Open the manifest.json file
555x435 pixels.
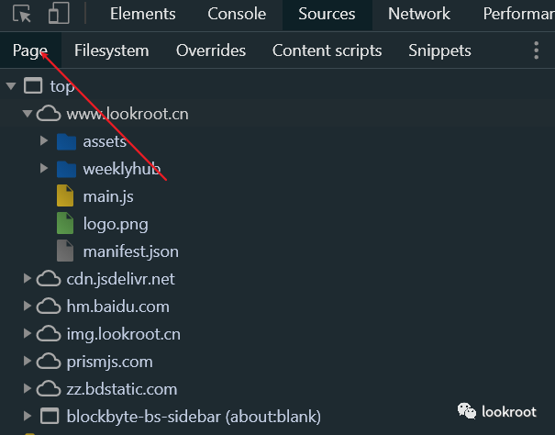click(x=131, y=252)
